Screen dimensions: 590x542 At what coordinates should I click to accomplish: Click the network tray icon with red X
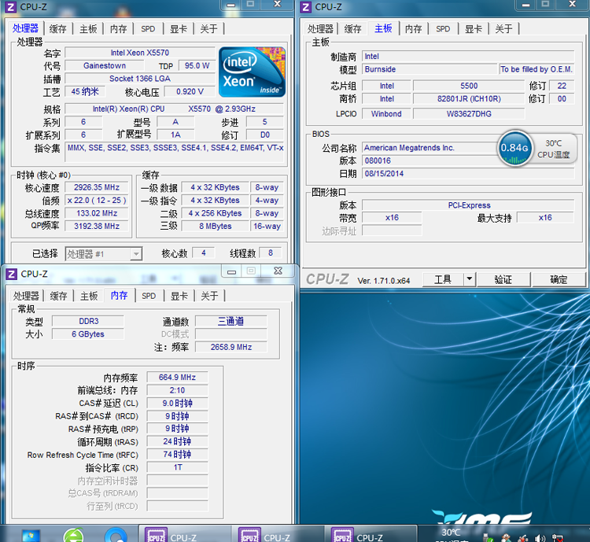[x=557, y=538]
